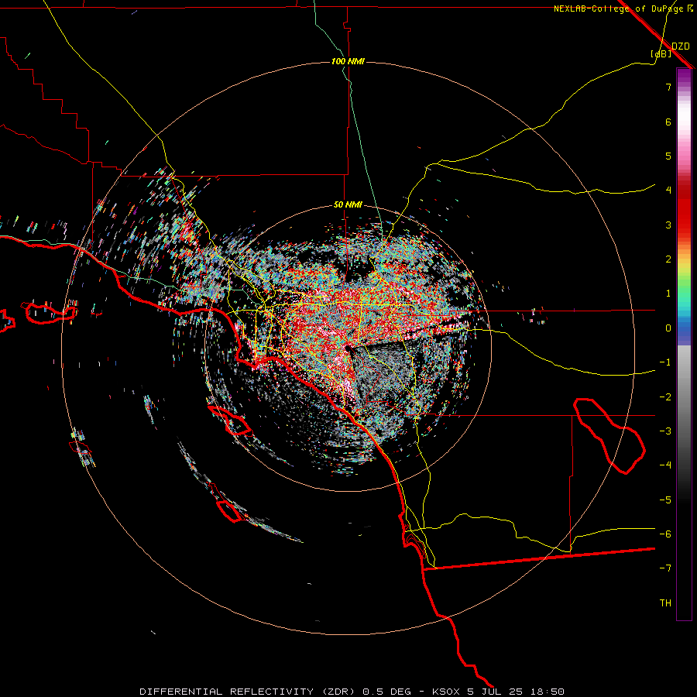Click the 100 NMI range ring label
Viewport: 697px width, 697px height.
pyautogui.click(x=348, y=61)
